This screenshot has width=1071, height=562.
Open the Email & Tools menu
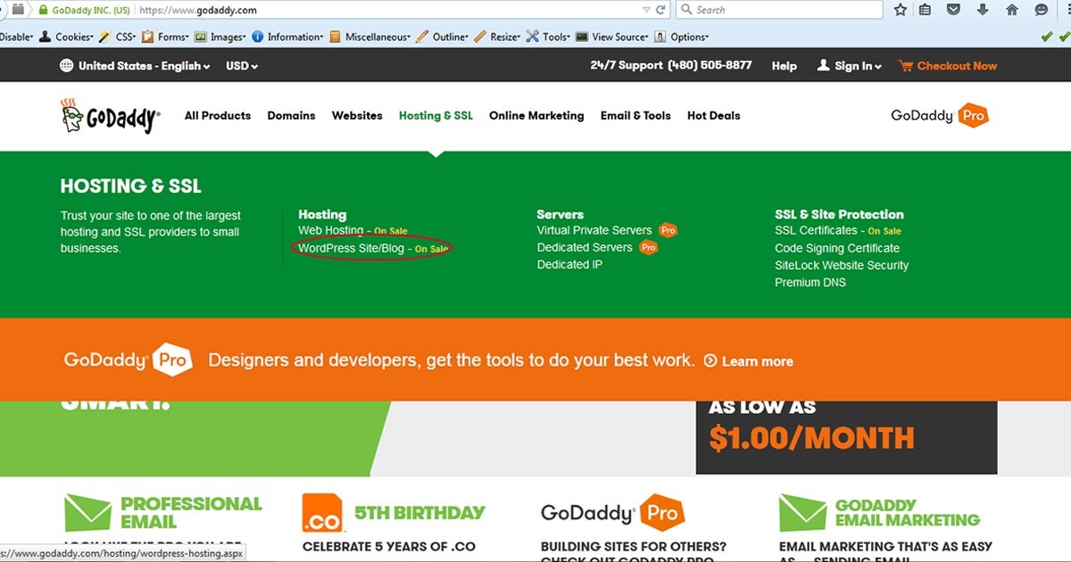coord(635,116)
